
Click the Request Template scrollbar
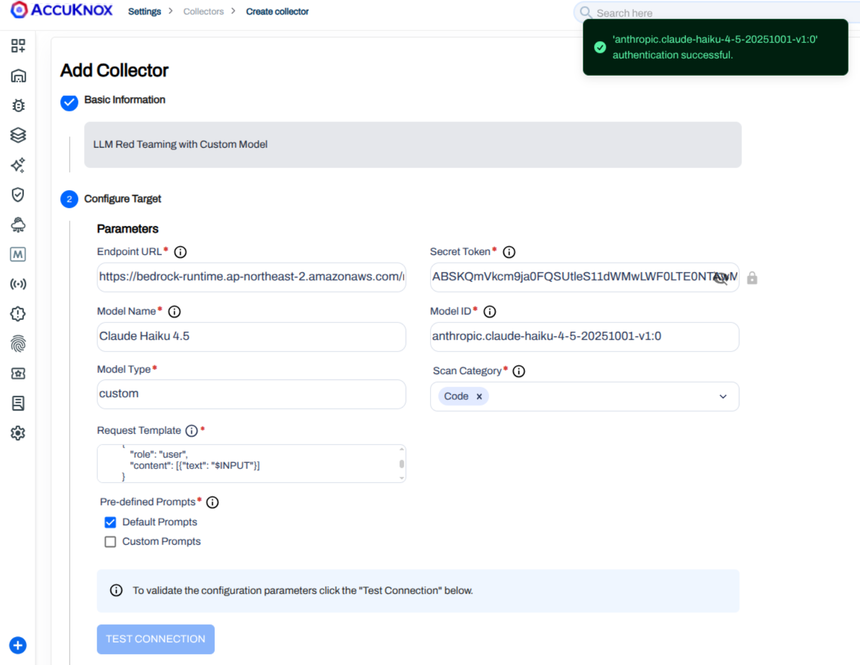click(402, 464)
